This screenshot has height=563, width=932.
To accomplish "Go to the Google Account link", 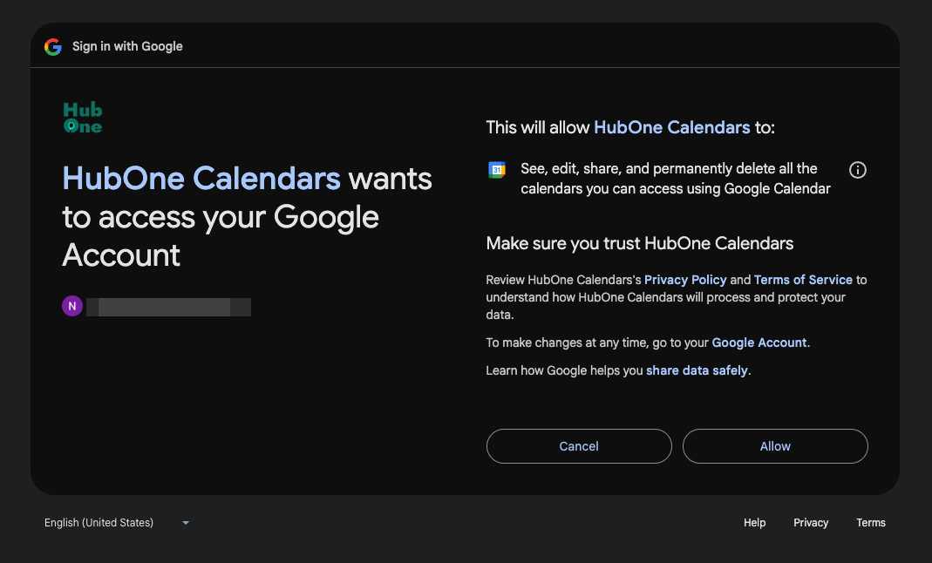I will 759,343.
